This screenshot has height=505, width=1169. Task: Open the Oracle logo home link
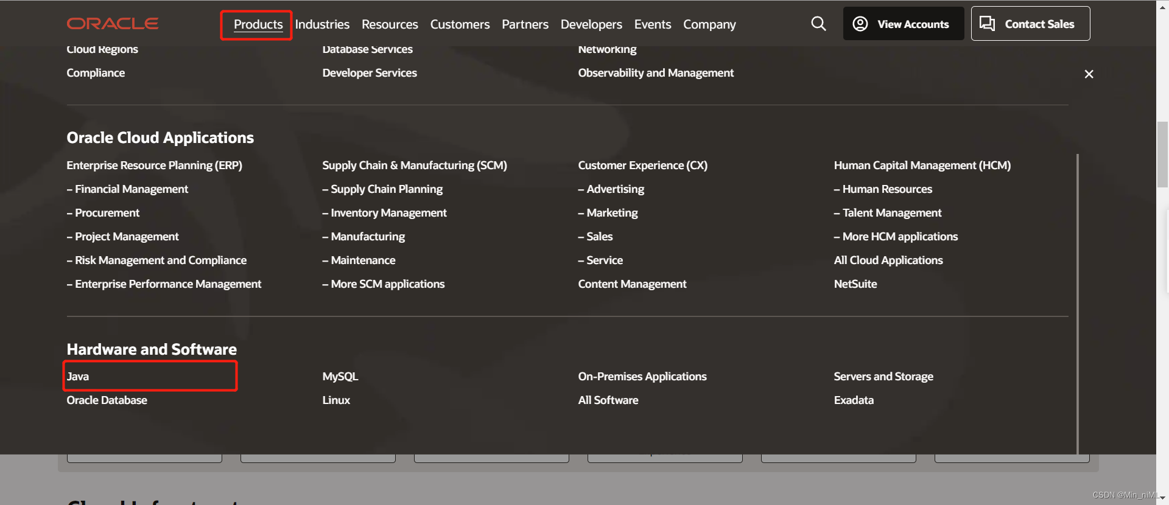pos(113,24)
